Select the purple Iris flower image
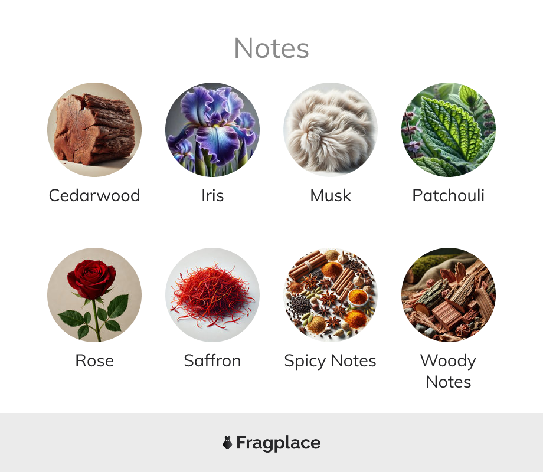 [212, 130]
